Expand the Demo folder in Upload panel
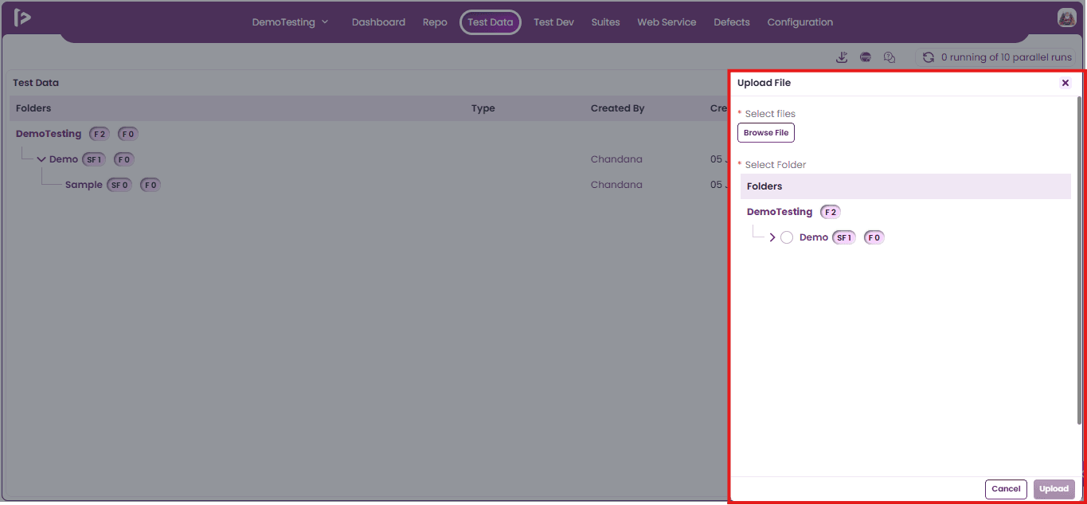The height and width of the screenshot is (505, 1087). click(772, 237)
